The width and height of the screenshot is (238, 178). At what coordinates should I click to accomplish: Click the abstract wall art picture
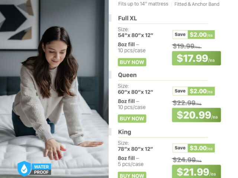(19, 24)
